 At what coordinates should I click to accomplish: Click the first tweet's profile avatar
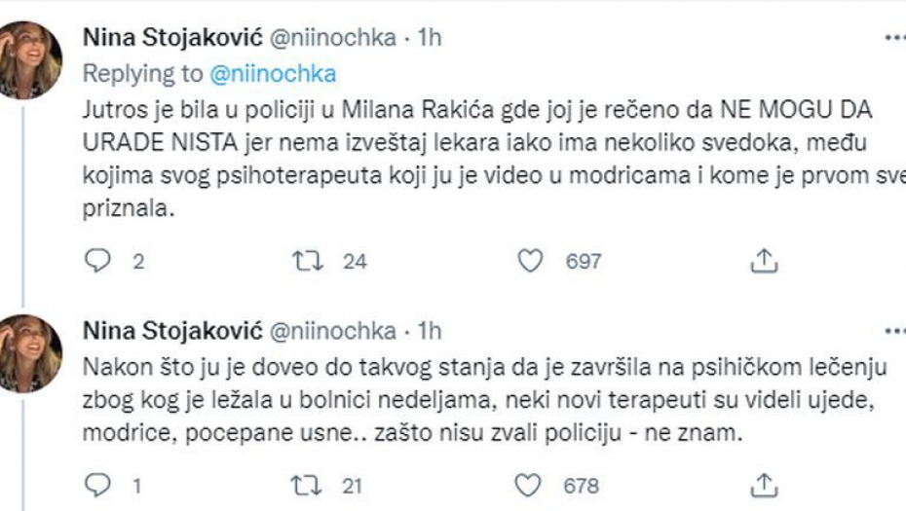(31, 58)
